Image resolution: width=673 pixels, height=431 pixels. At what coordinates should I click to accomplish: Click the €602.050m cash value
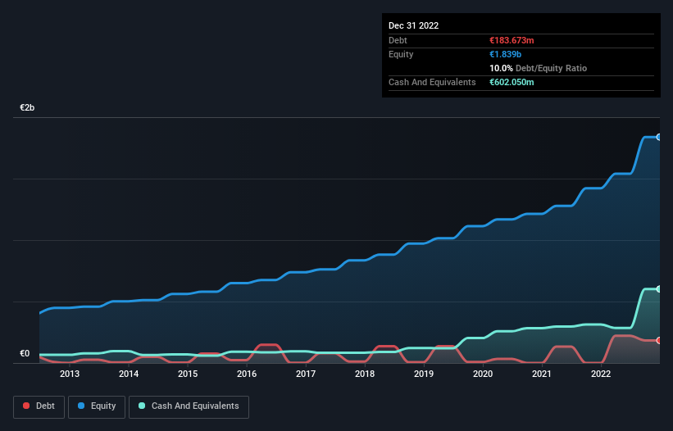click(512, 82)
